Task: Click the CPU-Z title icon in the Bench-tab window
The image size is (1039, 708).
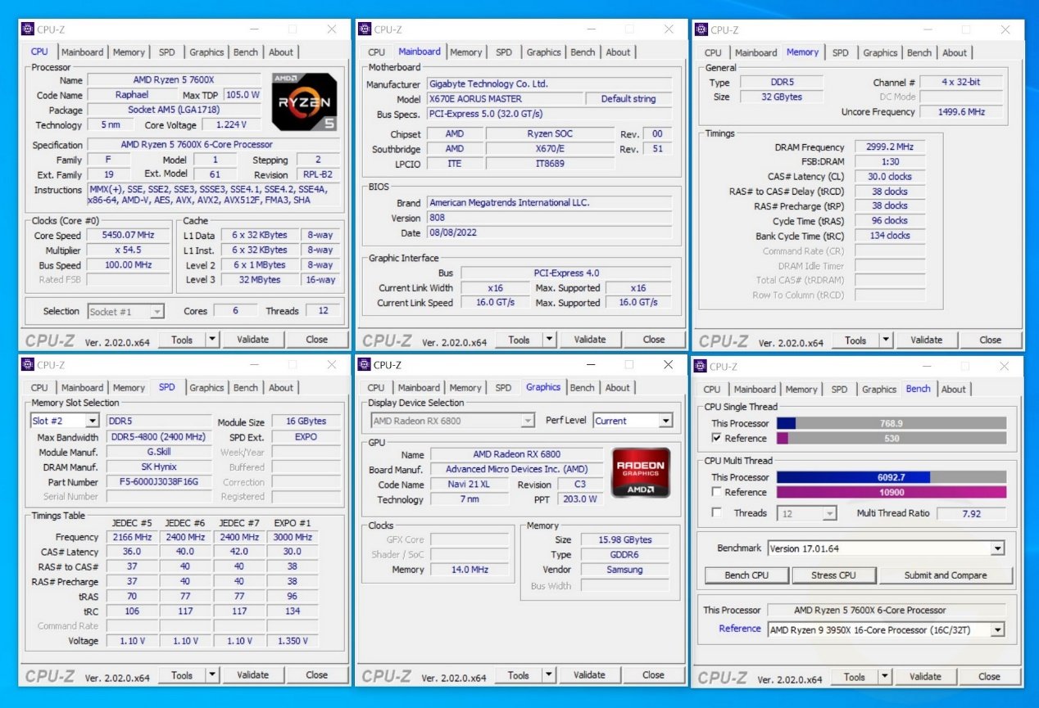Action: (700, 366)
